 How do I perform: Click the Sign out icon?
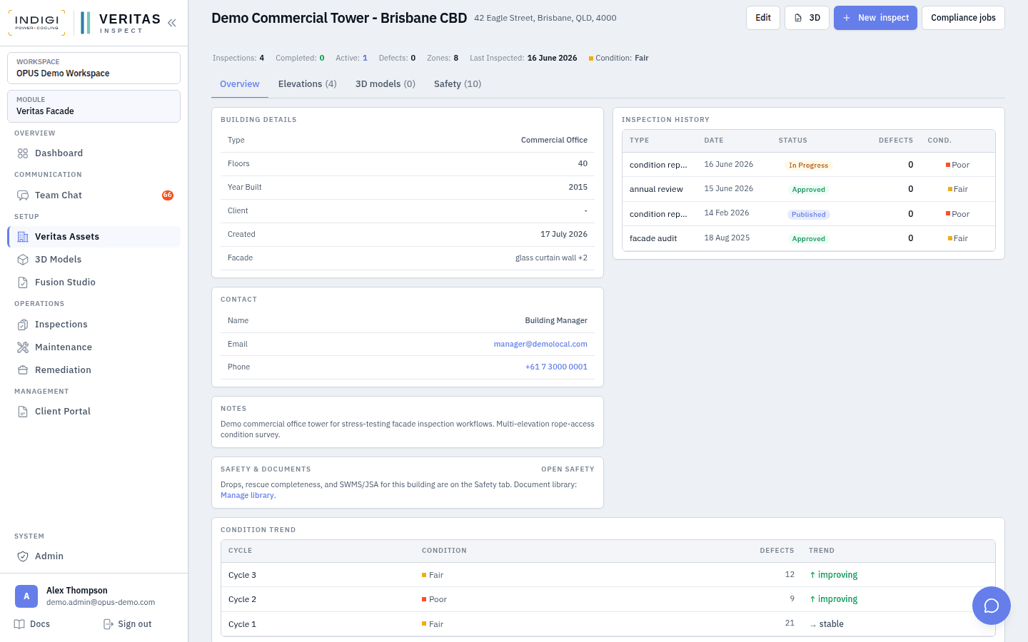[x=109, y=624]
